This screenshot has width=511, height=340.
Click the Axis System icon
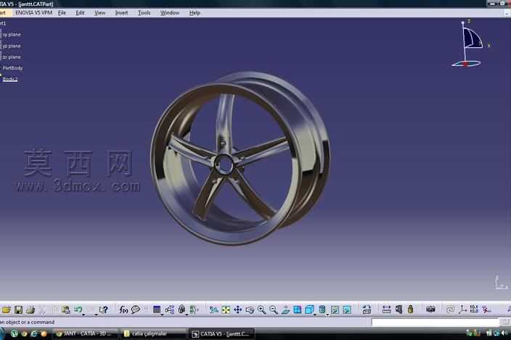point(462,310)
